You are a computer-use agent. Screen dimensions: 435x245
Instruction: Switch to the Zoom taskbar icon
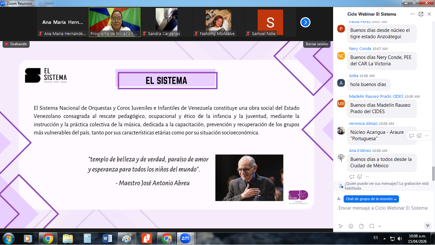185,238
